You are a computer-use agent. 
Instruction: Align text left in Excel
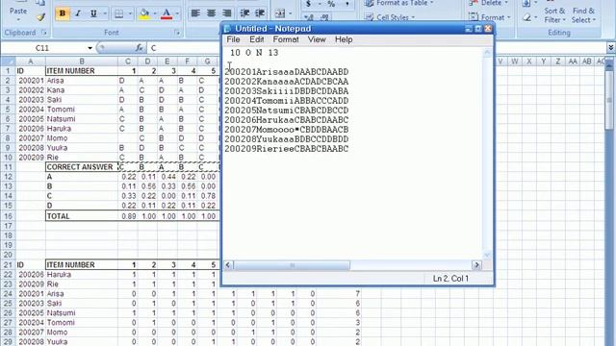coord(195,13)
